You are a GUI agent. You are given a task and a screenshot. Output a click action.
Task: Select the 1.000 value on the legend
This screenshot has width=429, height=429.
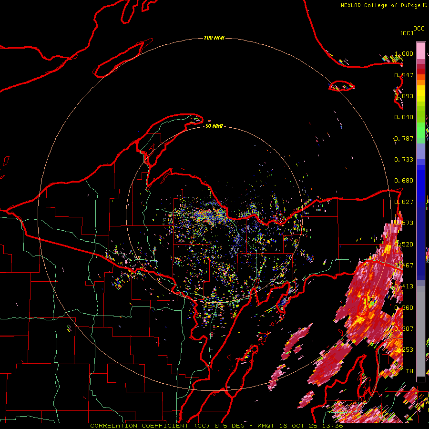[404, 53]
